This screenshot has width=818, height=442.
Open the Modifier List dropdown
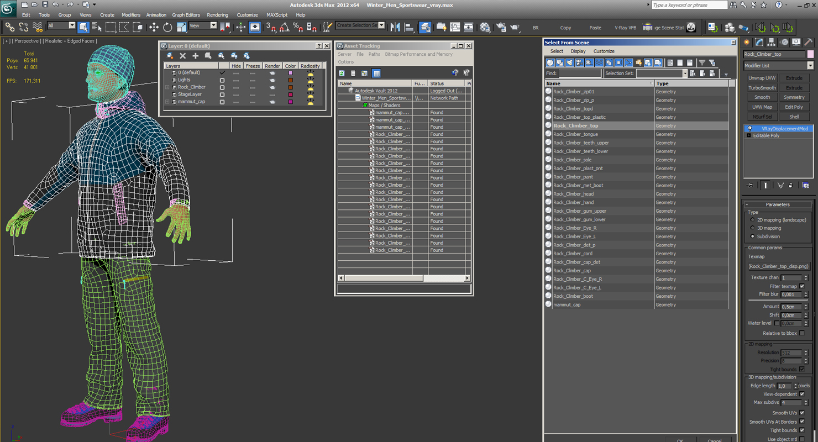tap(810, 65)
